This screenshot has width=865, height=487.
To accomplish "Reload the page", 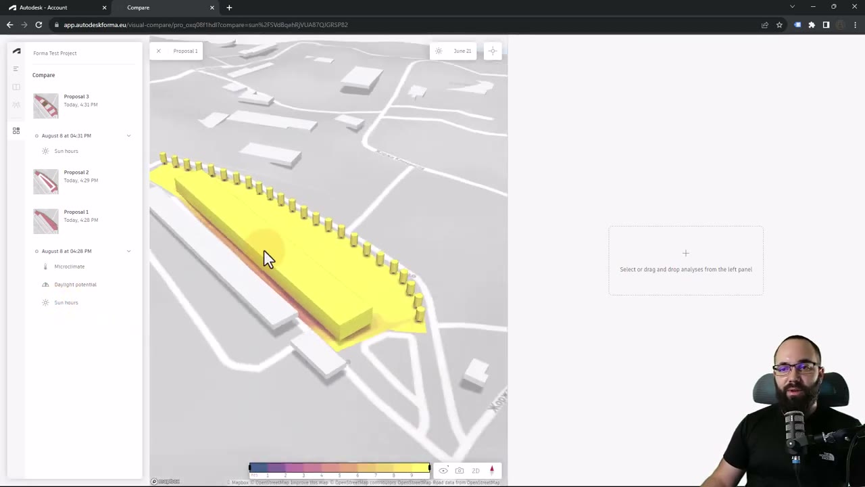I will pos(39,25).
